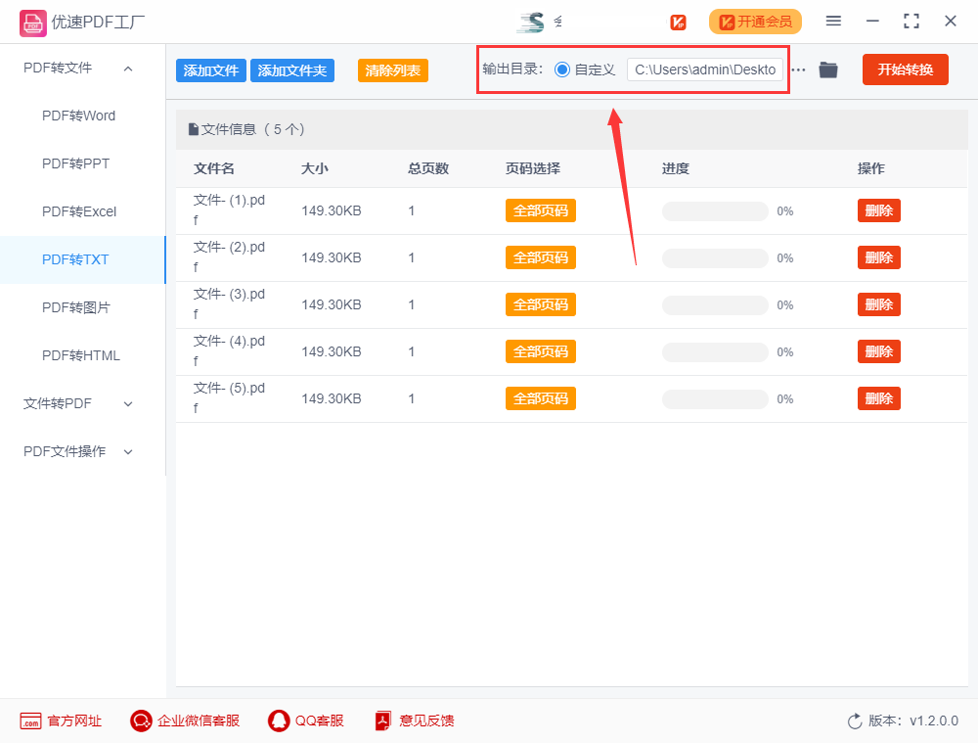The height and width of the screenshot is (744, 978).
Task: Select PDF转PPT in sidebar
Action: pos(75,163)
